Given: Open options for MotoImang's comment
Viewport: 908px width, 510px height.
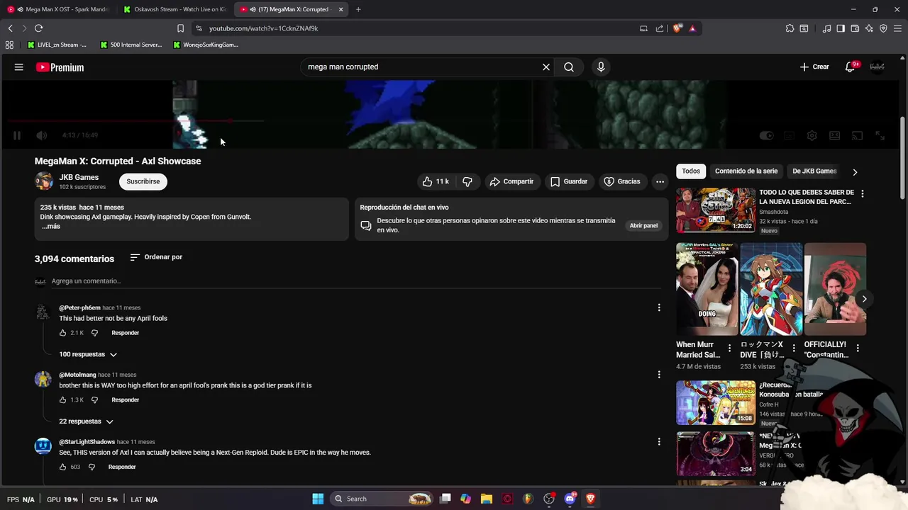Looking at the screenshot, I should coord(659,375).
